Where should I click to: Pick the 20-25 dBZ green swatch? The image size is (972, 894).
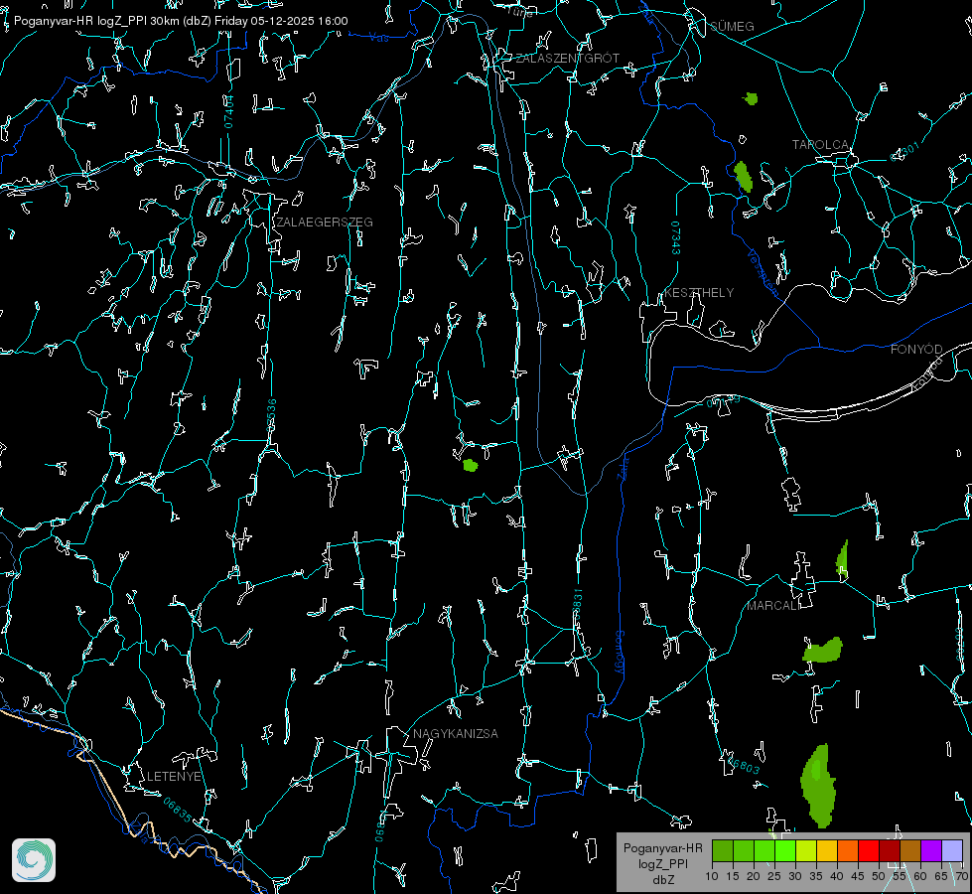764,850
